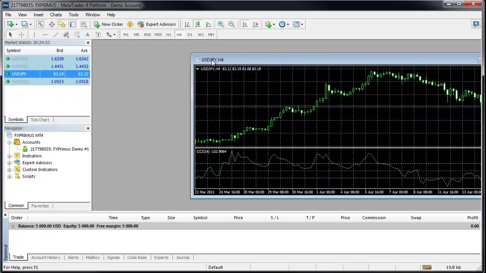486x273 pixels.
Task: Switch to the H1 timeframe
Action: (169, 35)
